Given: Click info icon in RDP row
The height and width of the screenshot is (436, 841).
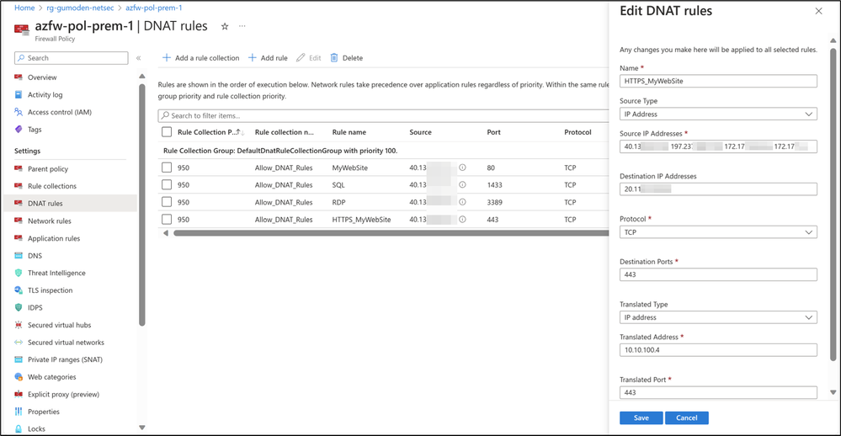Looking at the screenshot, I should coord(462,202).
